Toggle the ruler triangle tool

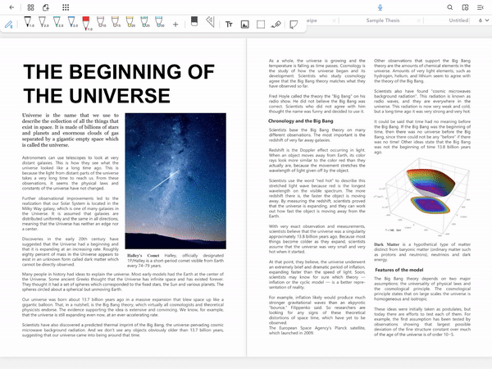point(210,21)
